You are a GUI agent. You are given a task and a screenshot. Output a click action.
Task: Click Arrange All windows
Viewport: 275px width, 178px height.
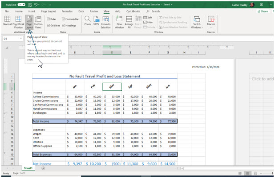pyautogui.click(x=129, y=22)
